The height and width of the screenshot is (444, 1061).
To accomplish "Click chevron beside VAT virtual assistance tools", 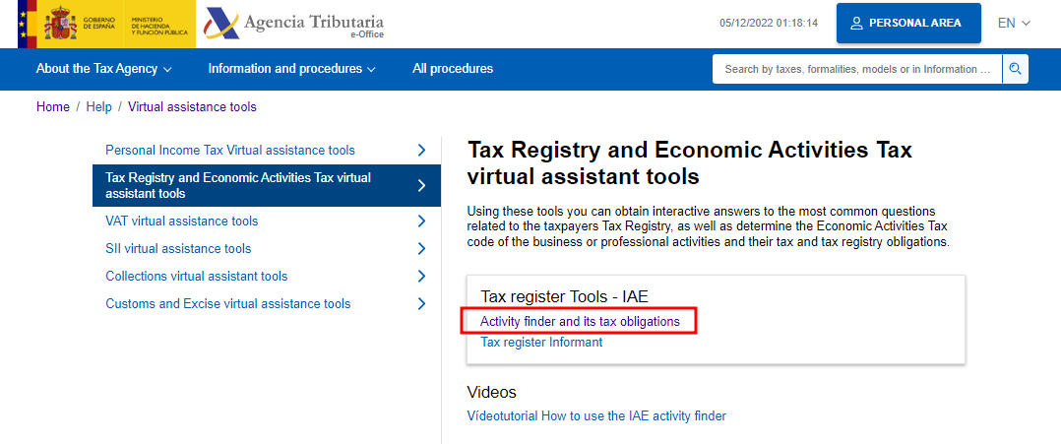I will click(x=421, y=222).
